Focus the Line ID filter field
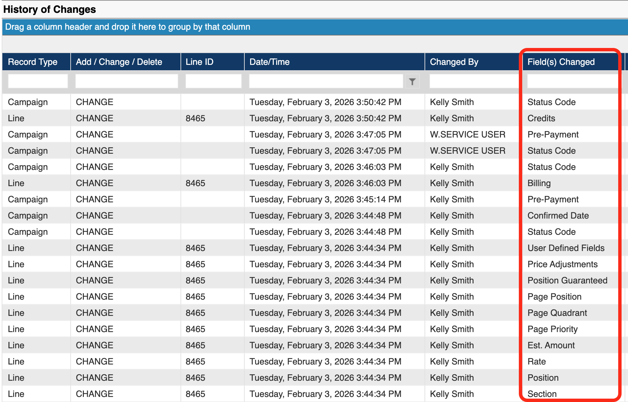 pyautogui.click(x=213, y=81)
